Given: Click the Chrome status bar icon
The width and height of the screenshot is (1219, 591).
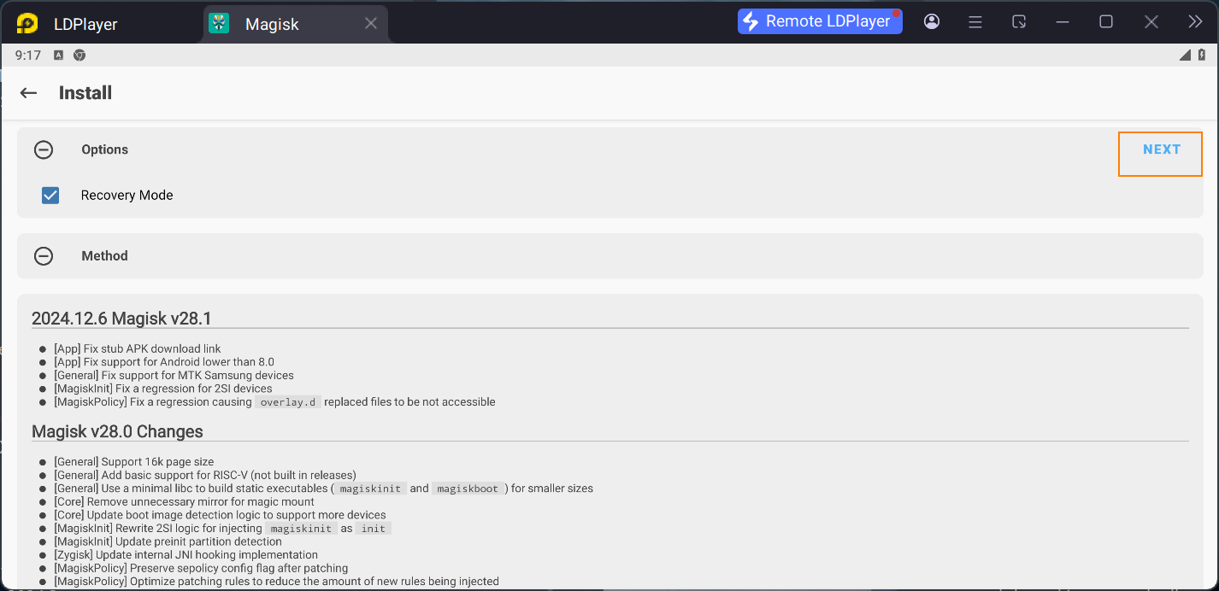Looking at the screenshot, I should click(79, 55).
